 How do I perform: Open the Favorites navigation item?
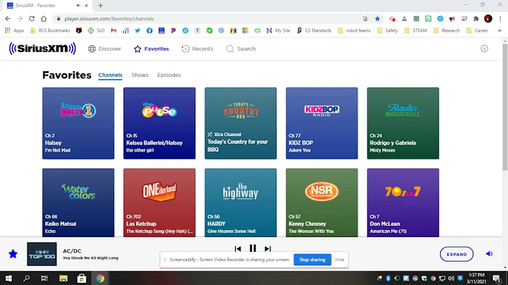click(x=151, y=49)
